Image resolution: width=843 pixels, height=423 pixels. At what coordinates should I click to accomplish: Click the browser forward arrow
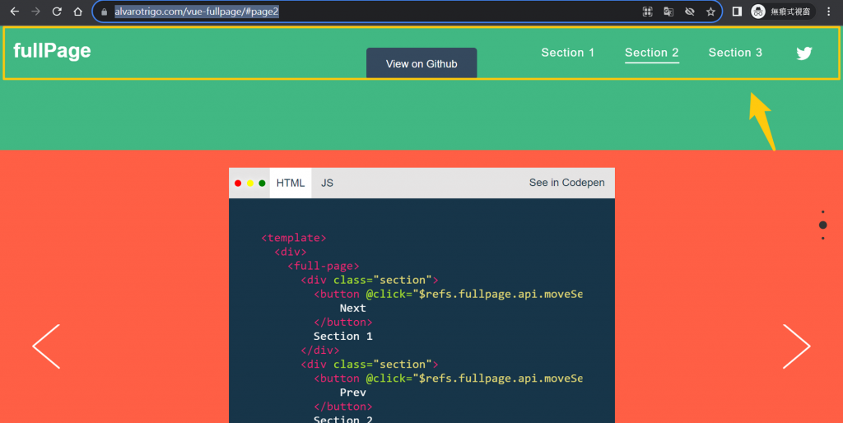tap(35, 12)
